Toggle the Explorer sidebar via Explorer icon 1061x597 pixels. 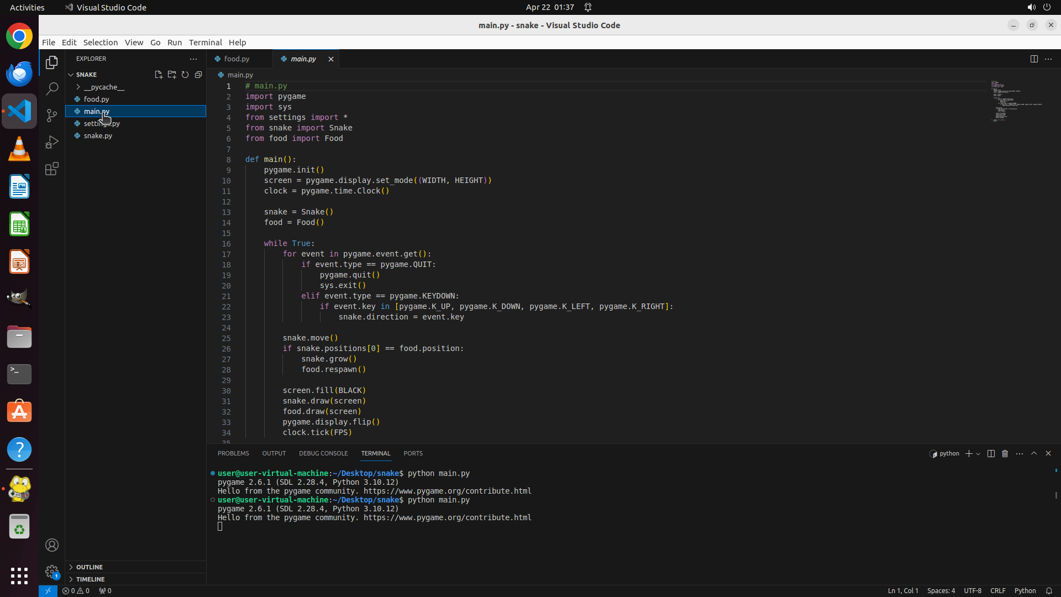click(52, 62)
